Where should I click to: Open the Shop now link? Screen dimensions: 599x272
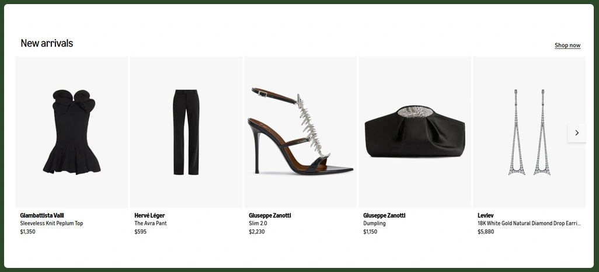567,45
